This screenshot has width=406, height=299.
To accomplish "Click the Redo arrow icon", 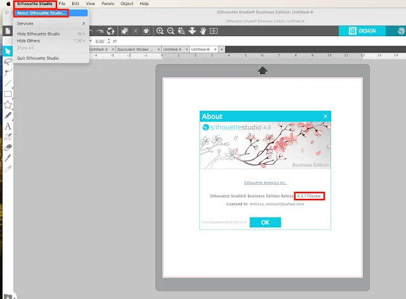I will pos(100,31).
